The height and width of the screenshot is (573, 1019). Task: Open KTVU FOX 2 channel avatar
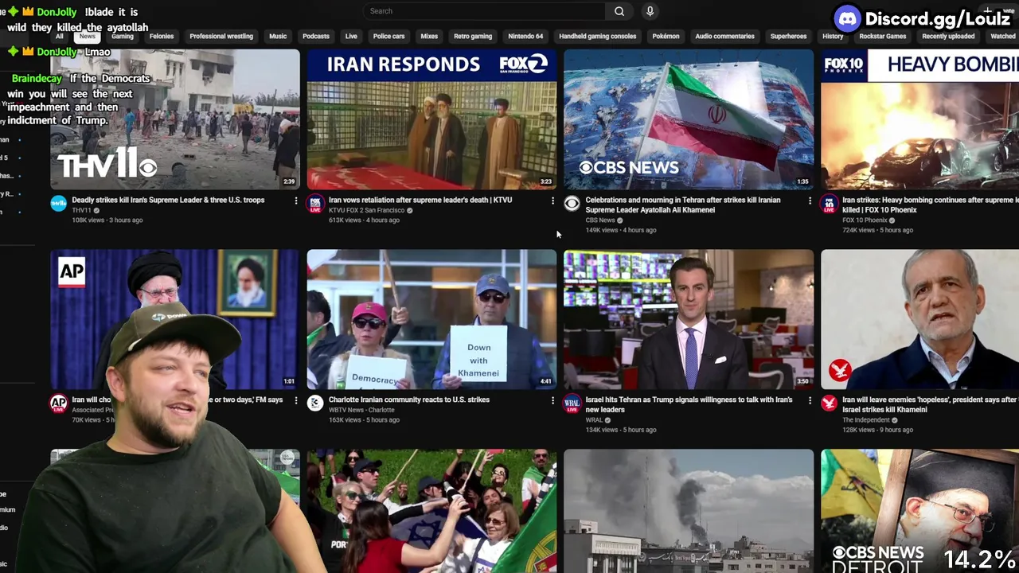pyautogui.click(x=315, y=204)
